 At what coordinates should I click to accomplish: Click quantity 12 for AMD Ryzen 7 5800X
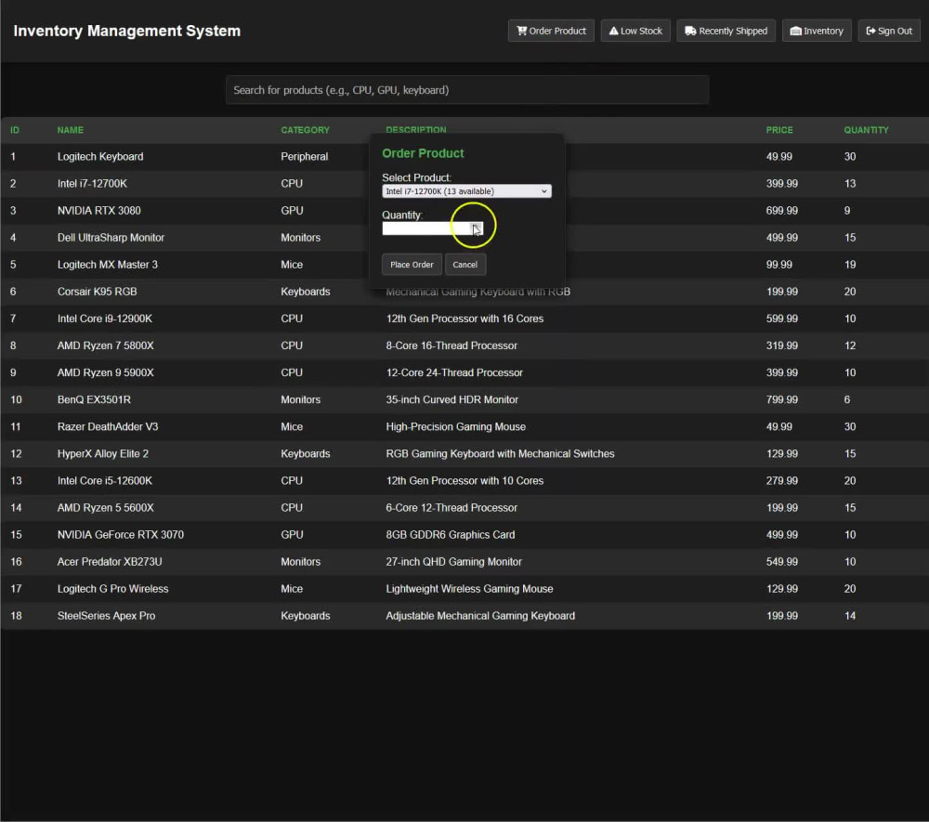[850, 346]
